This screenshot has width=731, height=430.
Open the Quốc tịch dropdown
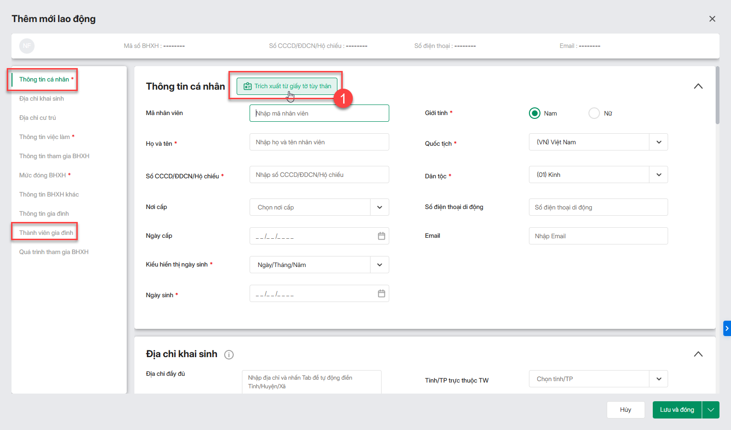tap(659, 142)
